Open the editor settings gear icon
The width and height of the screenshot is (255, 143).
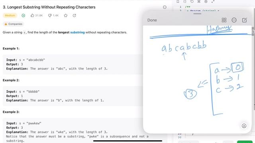click(x=206, y=2)
